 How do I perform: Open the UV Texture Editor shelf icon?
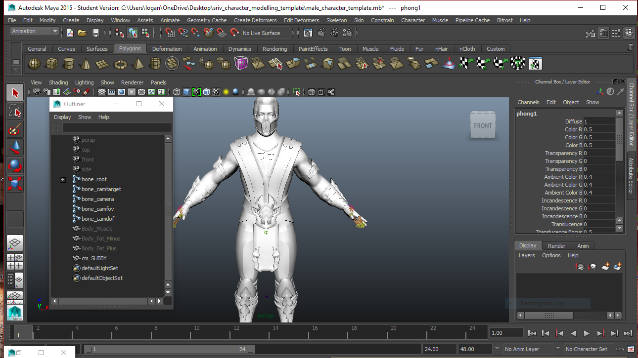point(535,63)
